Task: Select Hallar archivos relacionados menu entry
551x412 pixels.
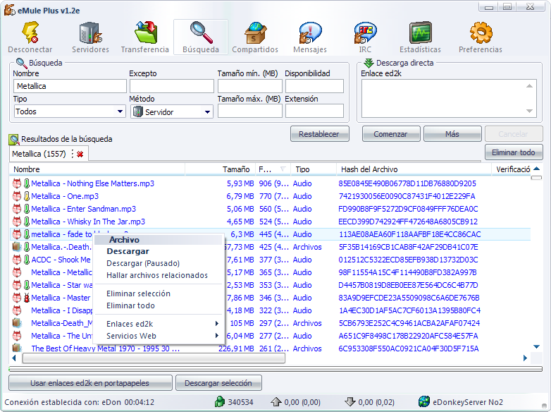Action: (x=157, y=275)
